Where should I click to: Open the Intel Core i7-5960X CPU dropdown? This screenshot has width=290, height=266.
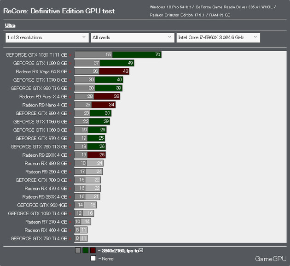218,38
